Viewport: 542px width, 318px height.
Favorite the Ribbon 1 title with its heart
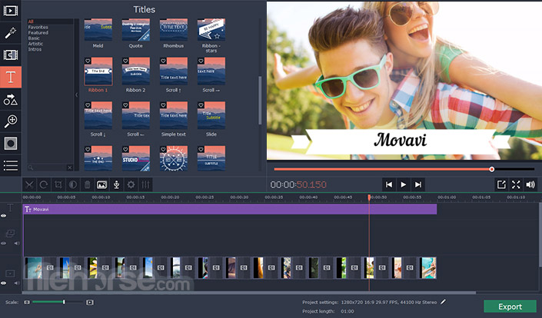(x=88, y=61)
